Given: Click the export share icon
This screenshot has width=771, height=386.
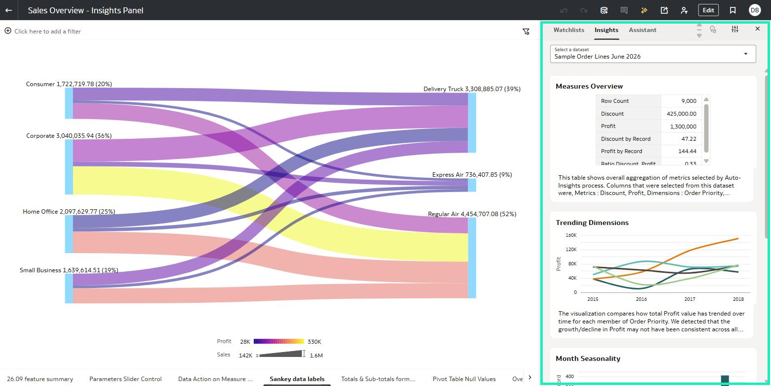Looking at the screenshot, I should point(664,10).
